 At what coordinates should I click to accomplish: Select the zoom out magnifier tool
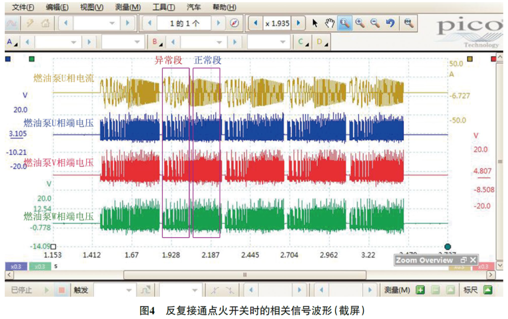pos(375,24)
